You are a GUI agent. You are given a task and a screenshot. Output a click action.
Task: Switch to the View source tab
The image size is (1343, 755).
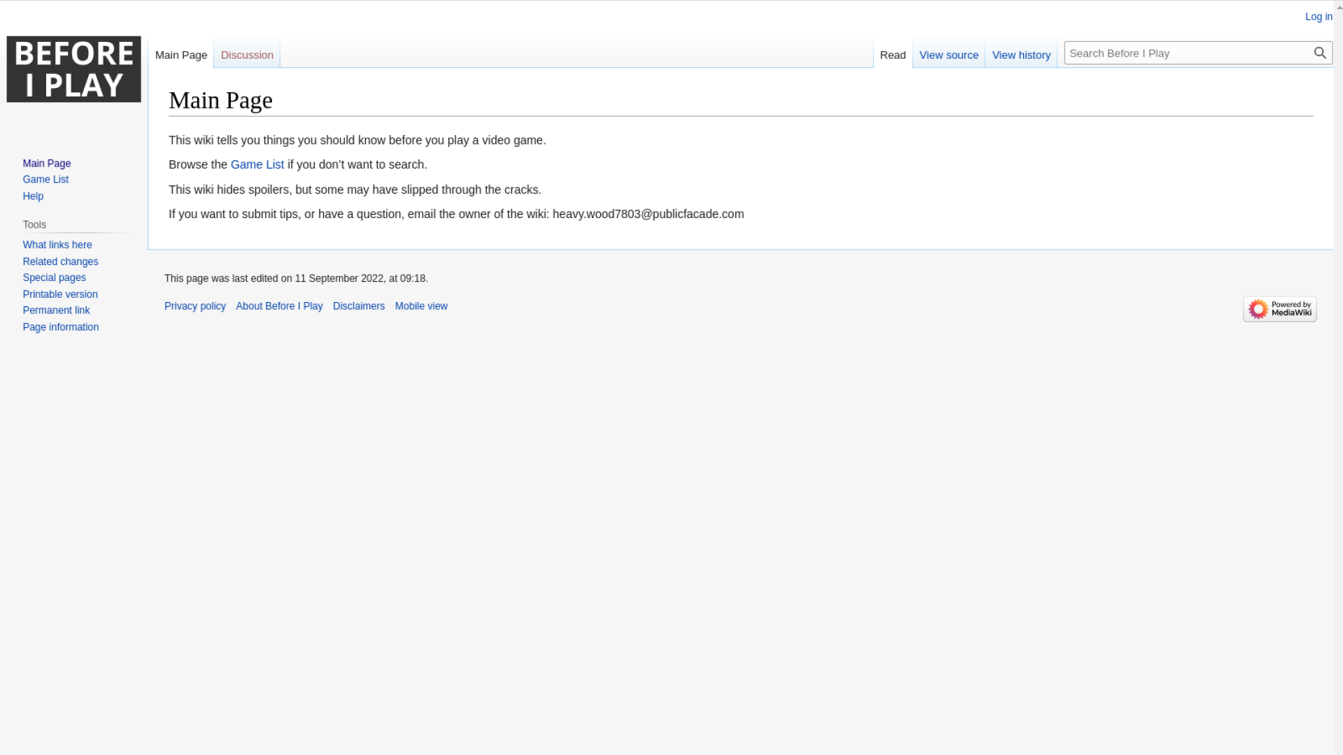[x=948, y=55]
